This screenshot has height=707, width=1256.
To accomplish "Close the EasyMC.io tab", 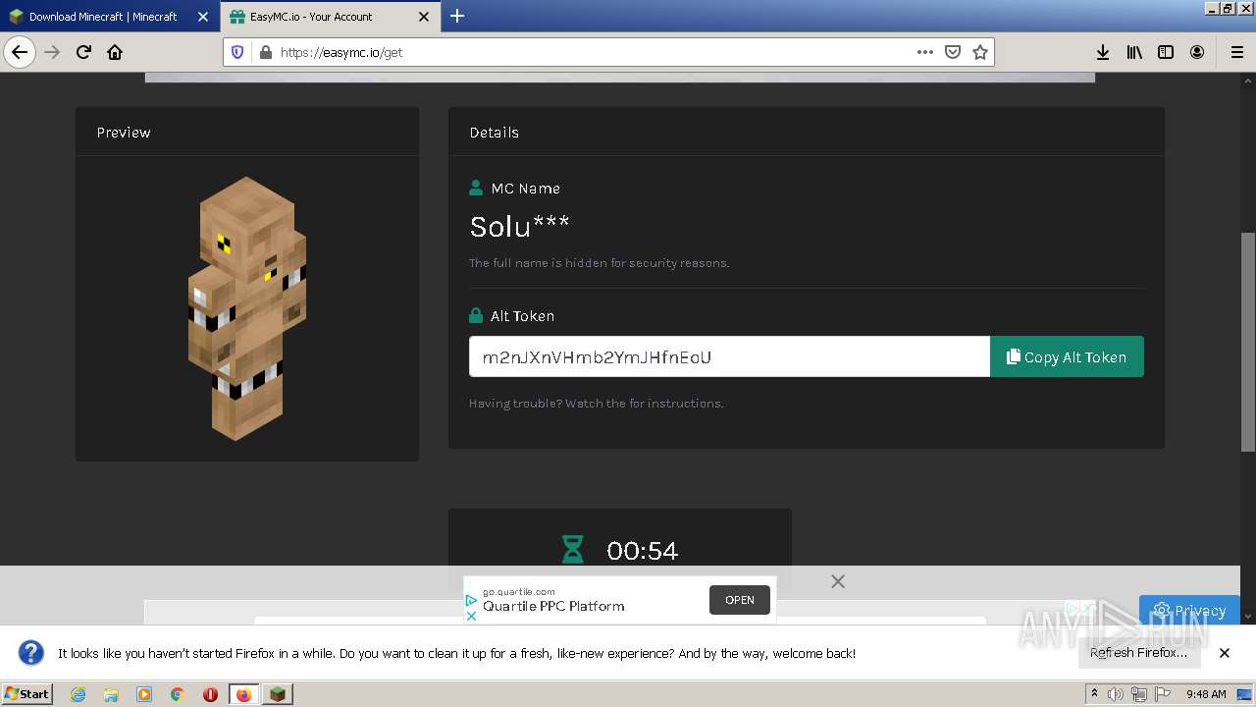I will (x=424, y=17).
